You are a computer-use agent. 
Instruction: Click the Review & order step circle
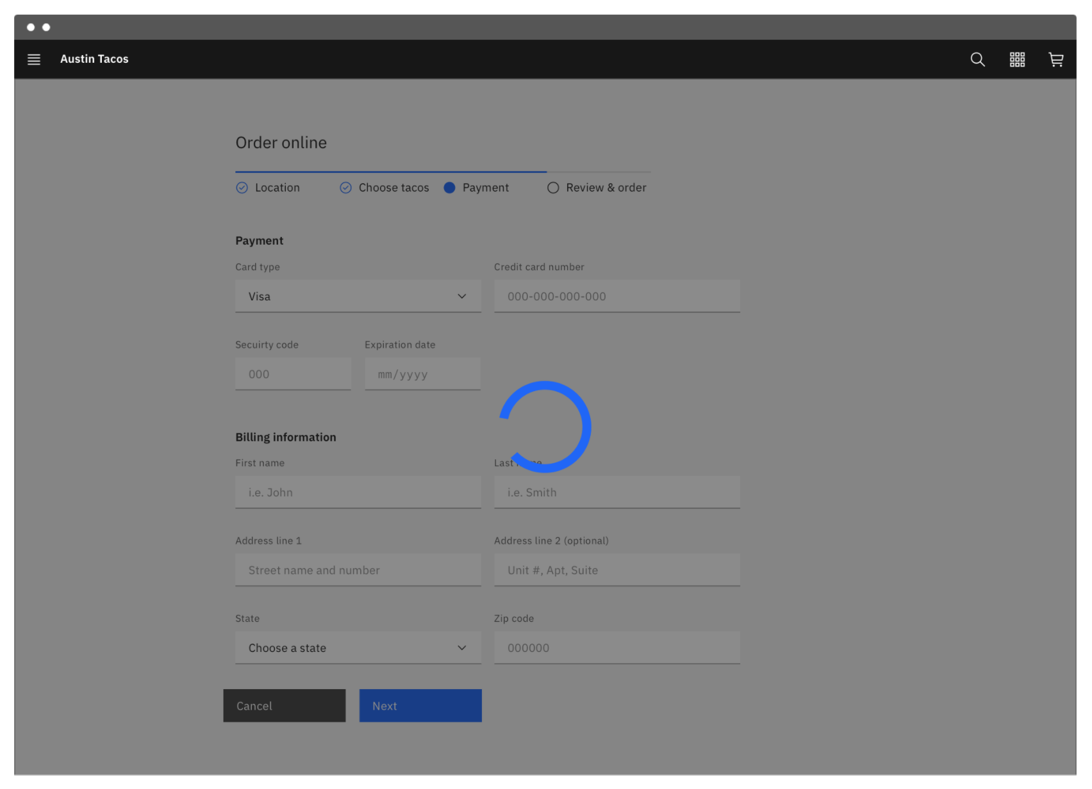(x=553, y=188)
